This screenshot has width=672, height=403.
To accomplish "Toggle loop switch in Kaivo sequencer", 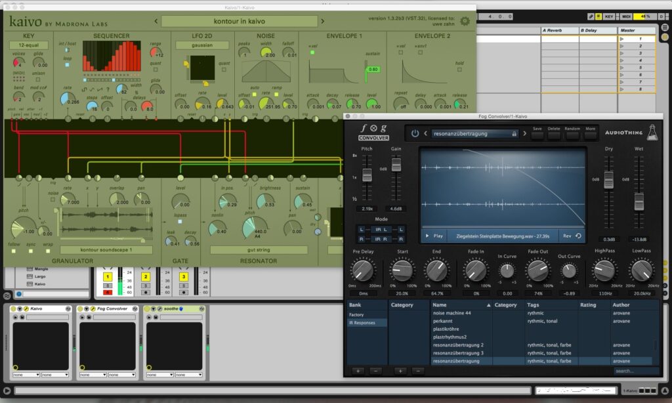I will pos(68,65).
